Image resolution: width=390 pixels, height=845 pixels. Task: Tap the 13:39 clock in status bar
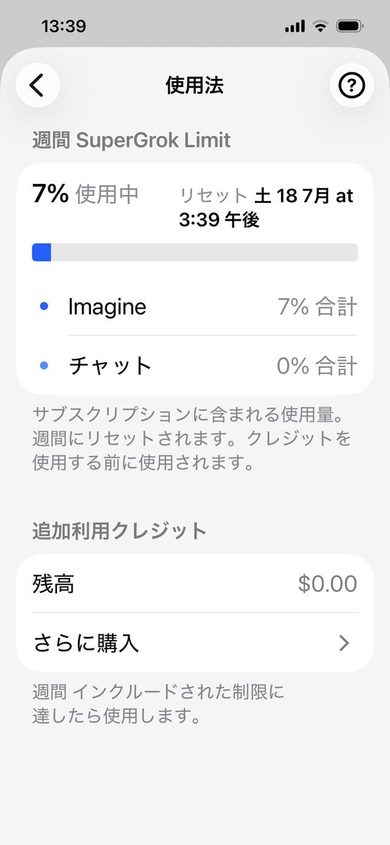(x=63, y=26)
